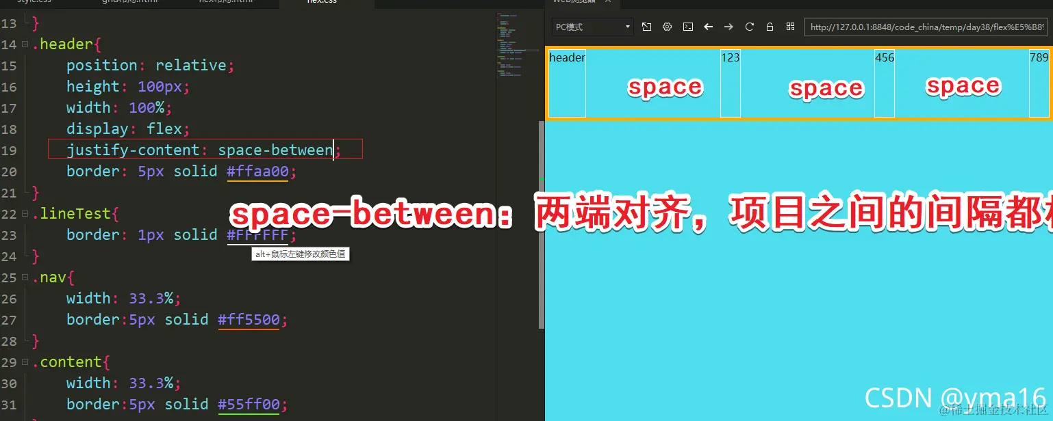
Task: Click inside the preview URL address bar
Action: click(x=924, y=28)
